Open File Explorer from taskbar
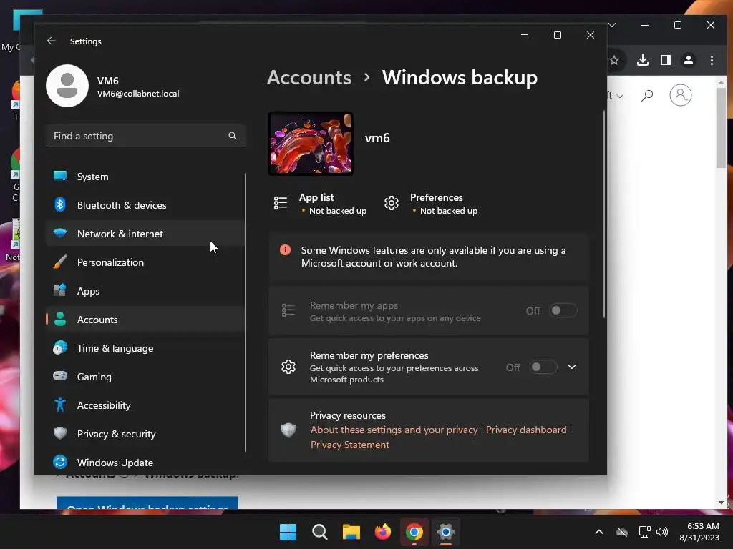 coord(351,532)
